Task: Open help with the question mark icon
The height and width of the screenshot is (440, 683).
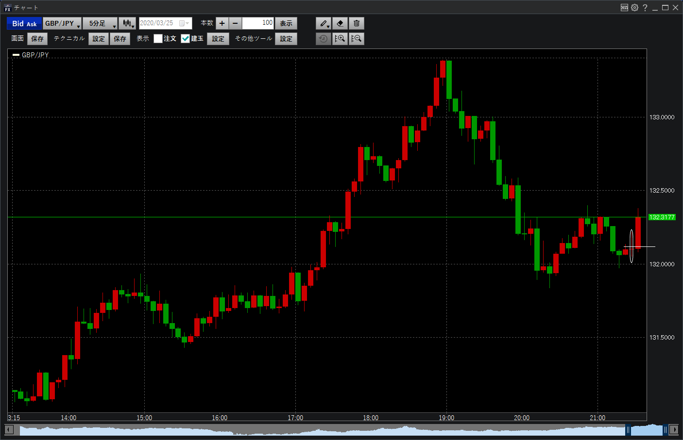Action: pyautogui.click(x=645, y=7)
